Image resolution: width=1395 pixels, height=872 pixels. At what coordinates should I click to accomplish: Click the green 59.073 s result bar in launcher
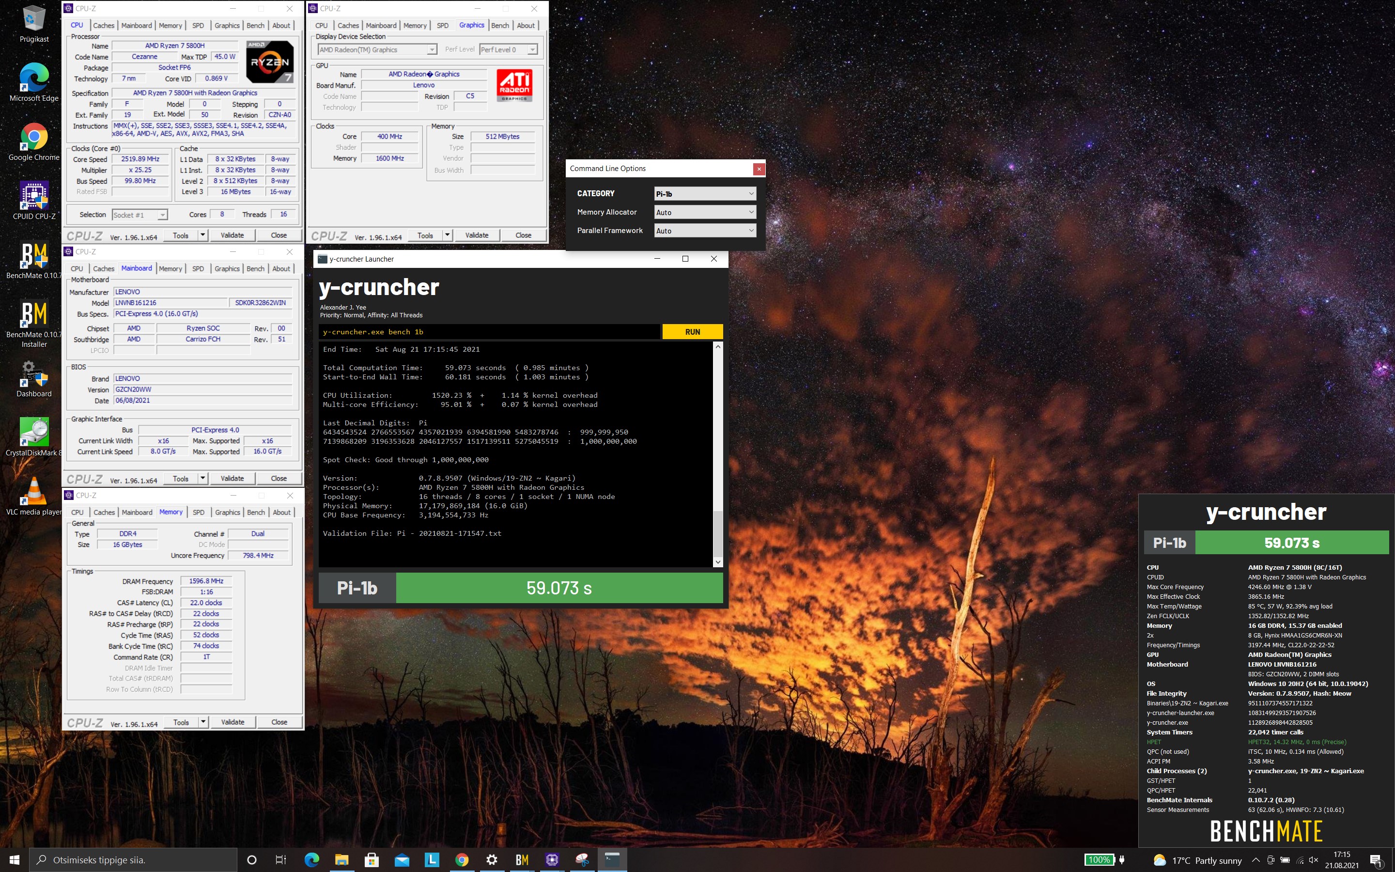pyautogui.click(x=559, y=588)
